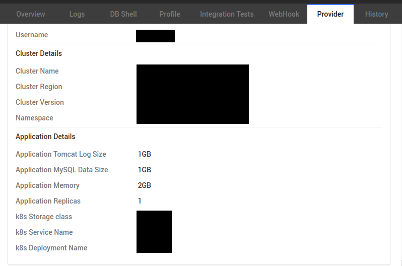Switch to the Overview tab
The width and height of the screenshot is (402, 266).
point(30,14)
